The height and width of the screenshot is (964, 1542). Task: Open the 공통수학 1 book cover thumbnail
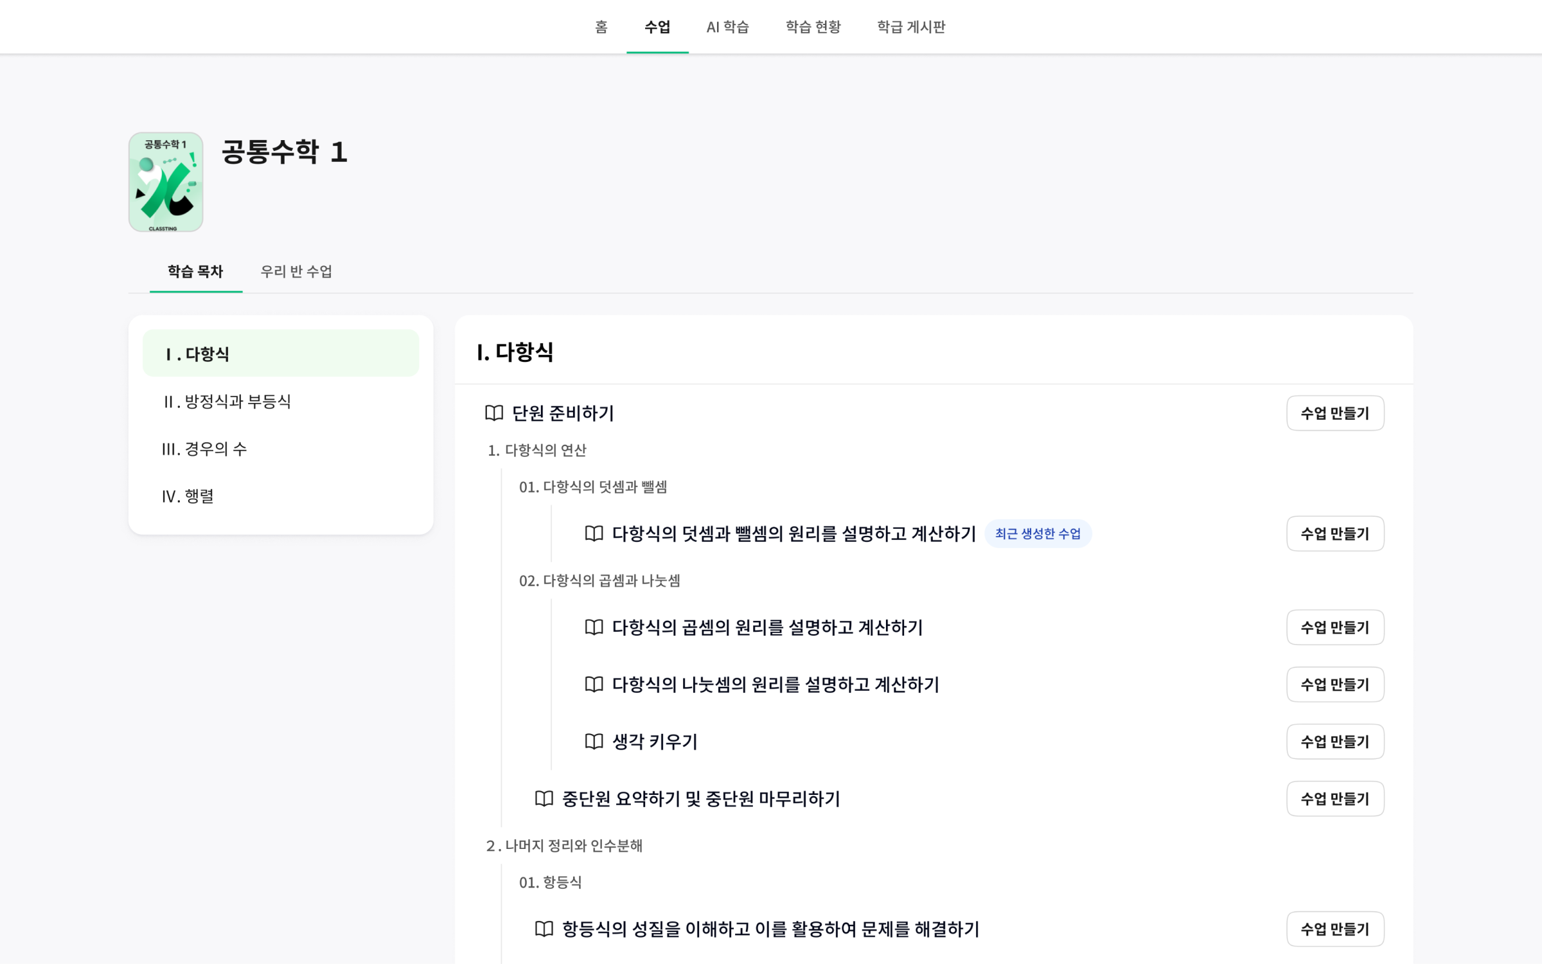click(x=166, y=182)
